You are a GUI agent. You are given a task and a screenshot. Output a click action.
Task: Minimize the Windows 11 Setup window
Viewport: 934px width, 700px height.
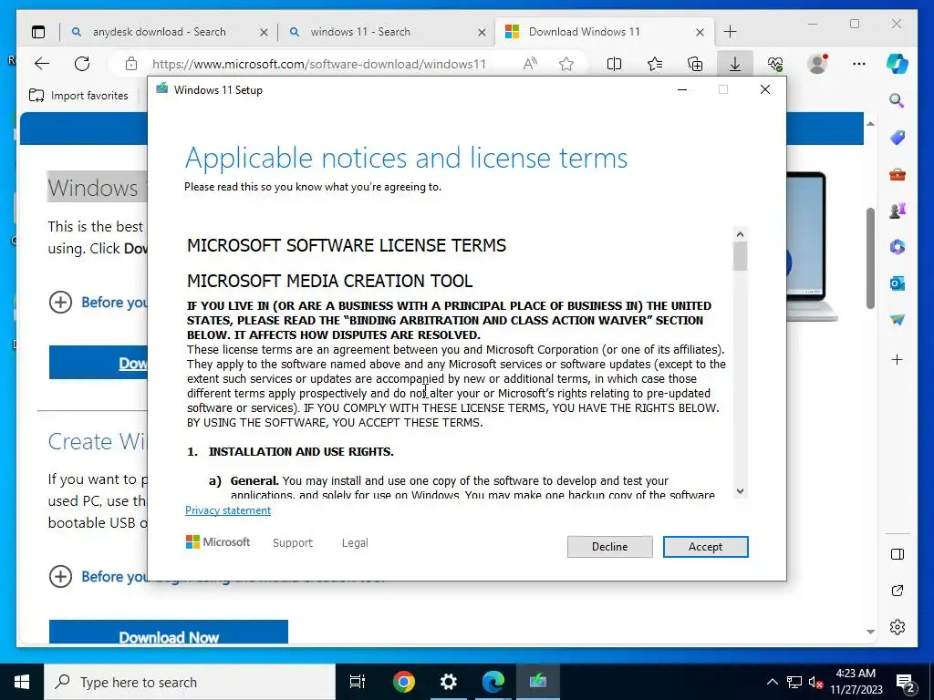[682, 89]
